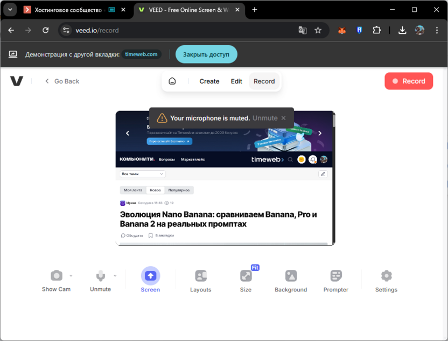This screenshot has width=448, height=341.
Task: Open the browser tab search dropdown
Action: coord(9,9)
